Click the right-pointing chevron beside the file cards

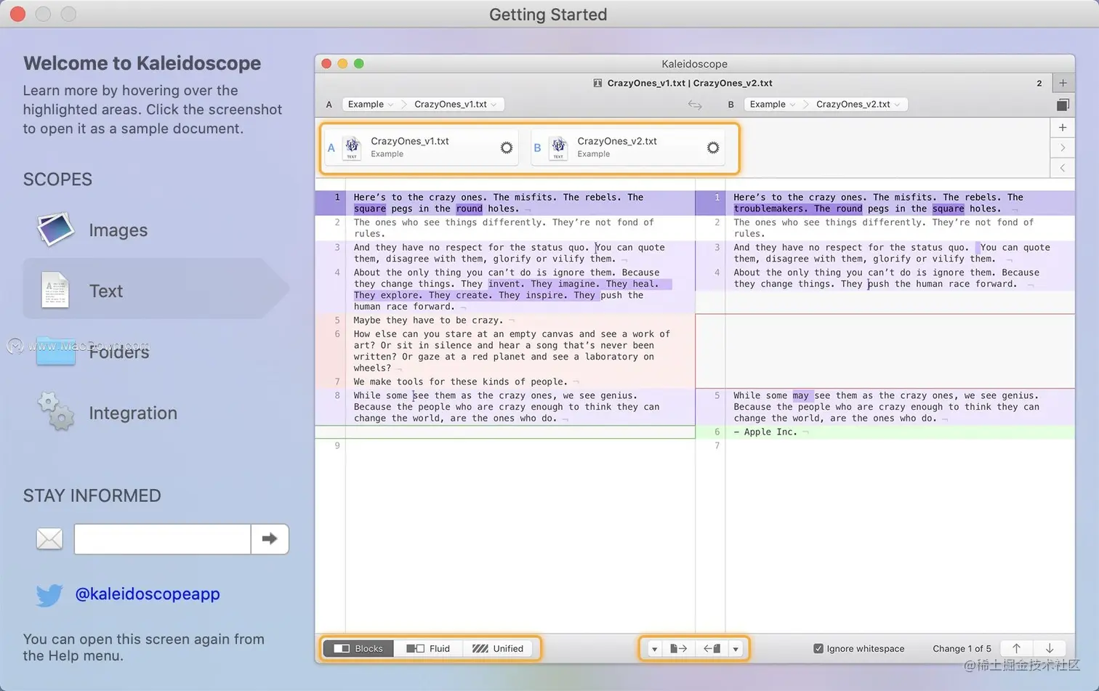coord(1063,148)
